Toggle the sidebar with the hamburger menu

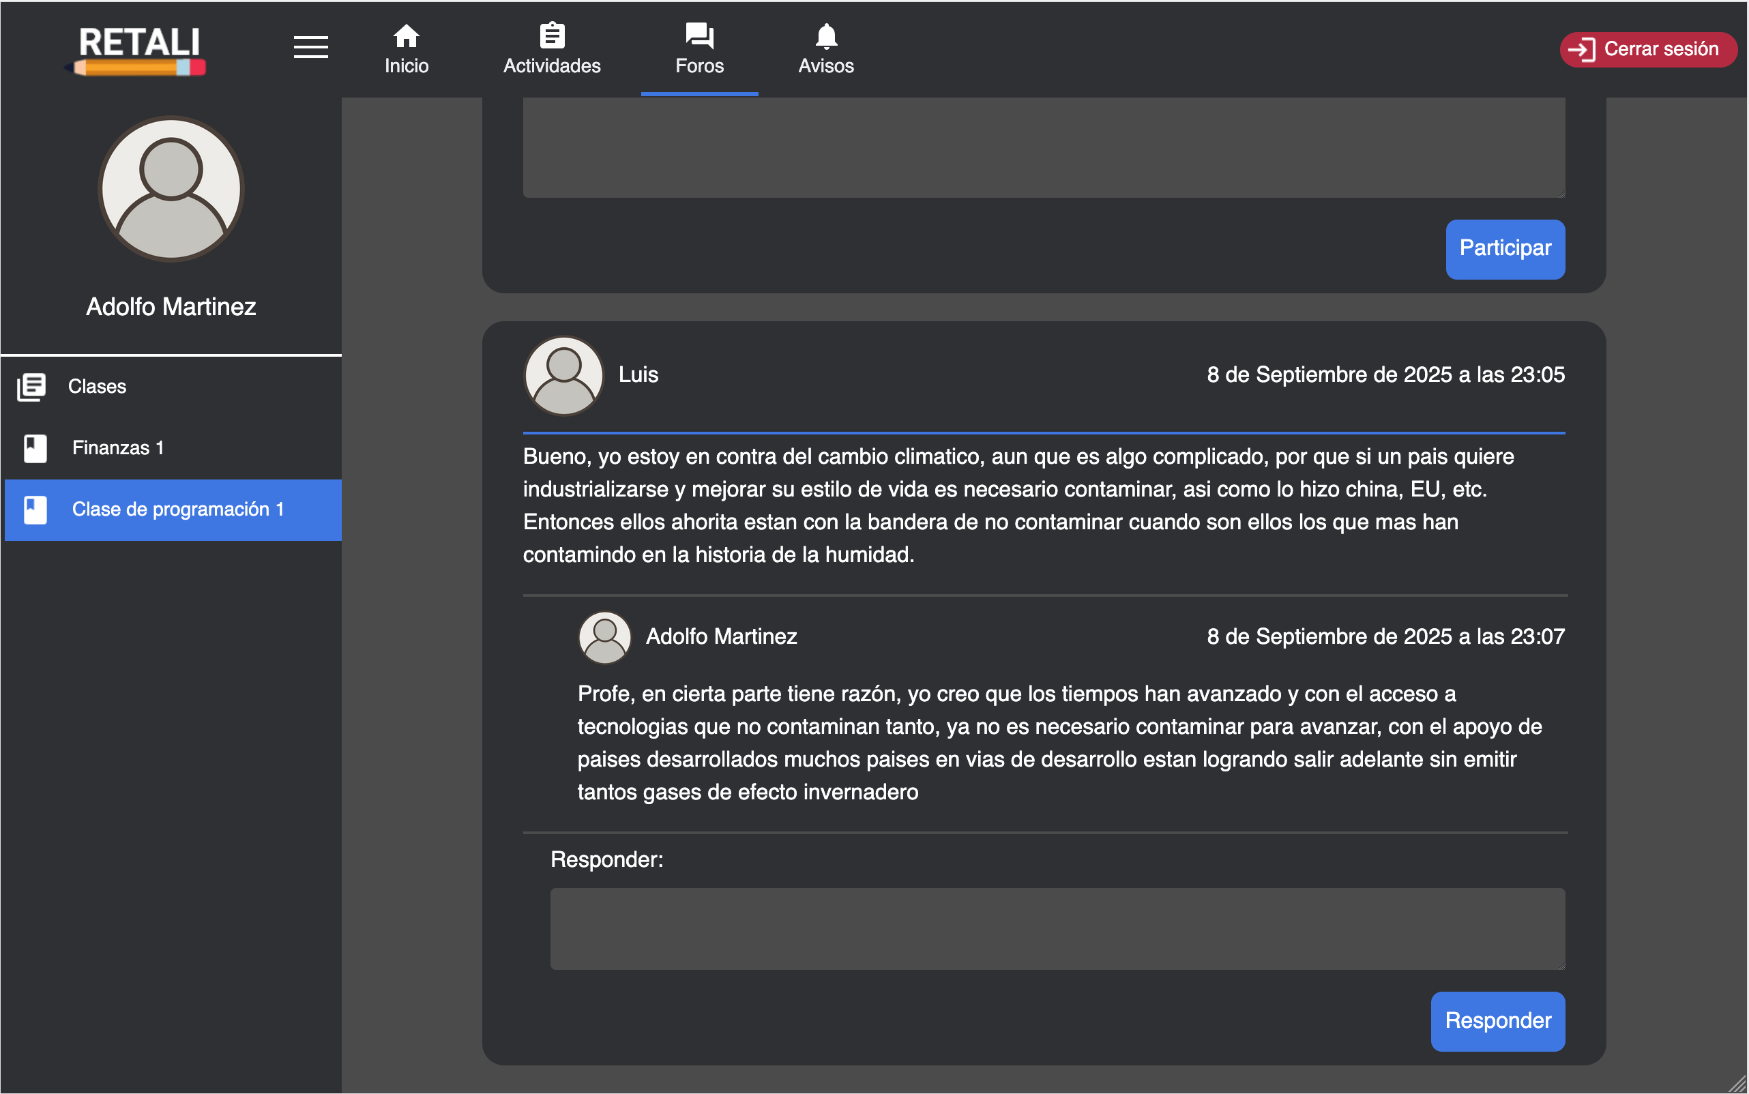click(x=311, y=46)
